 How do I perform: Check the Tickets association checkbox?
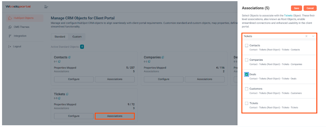pyautogui.click(x=247, y=103)
